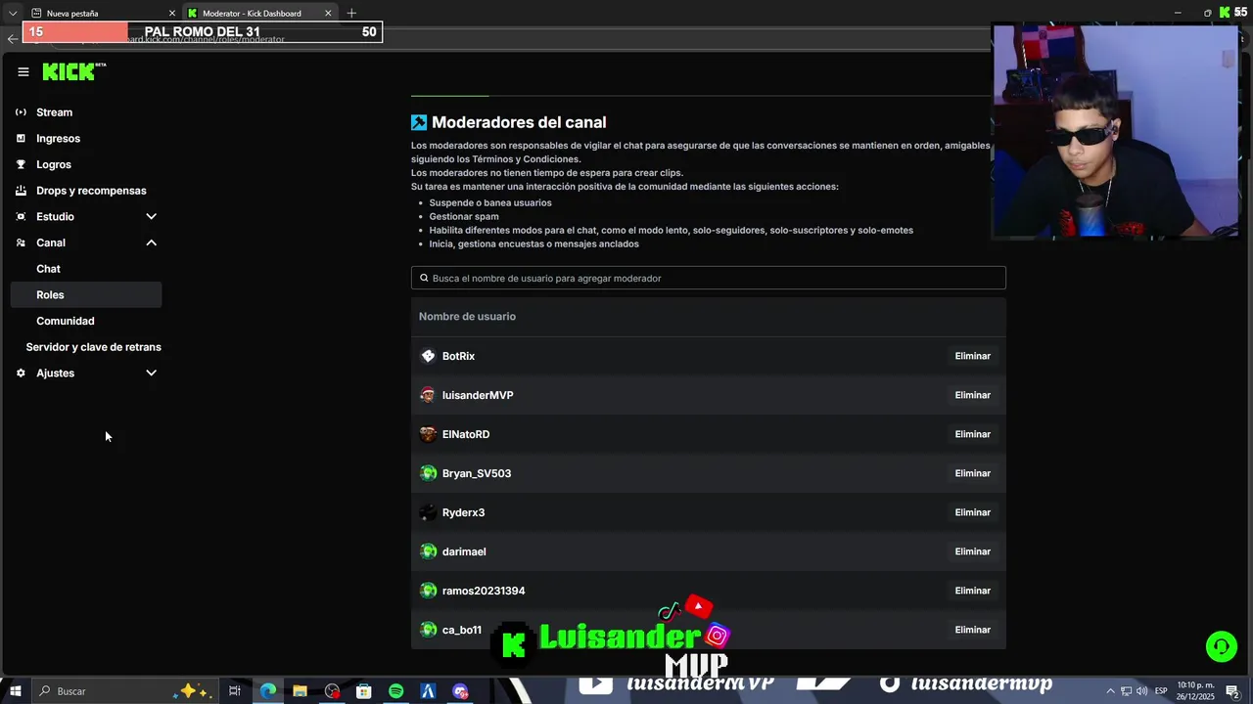Open the green support chat bubble

(1221, 646)
